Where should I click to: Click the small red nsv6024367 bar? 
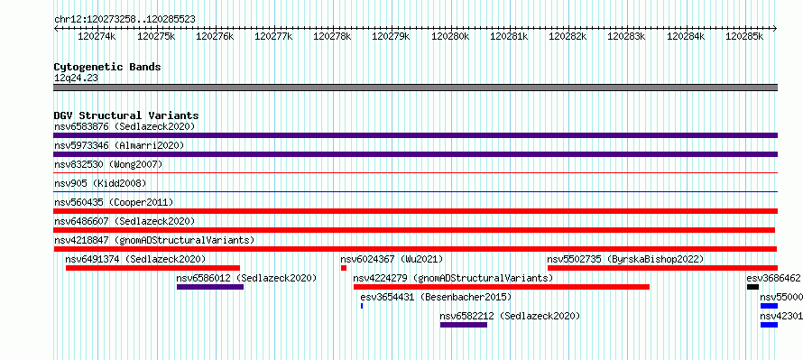pos(344,268)
